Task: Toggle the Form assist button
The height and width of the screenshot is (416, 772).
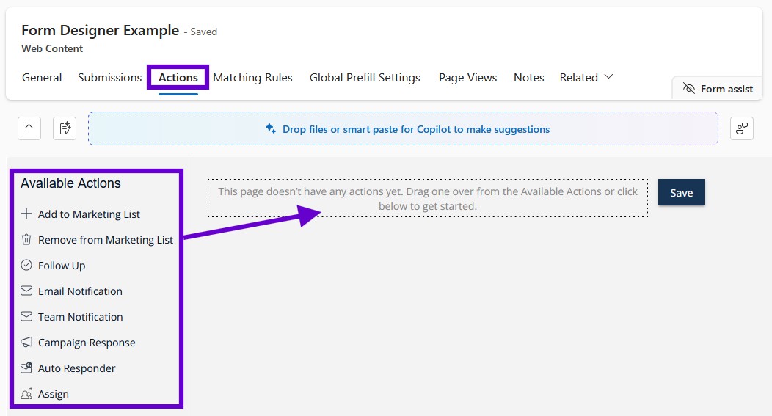Action: pos(718,89)
